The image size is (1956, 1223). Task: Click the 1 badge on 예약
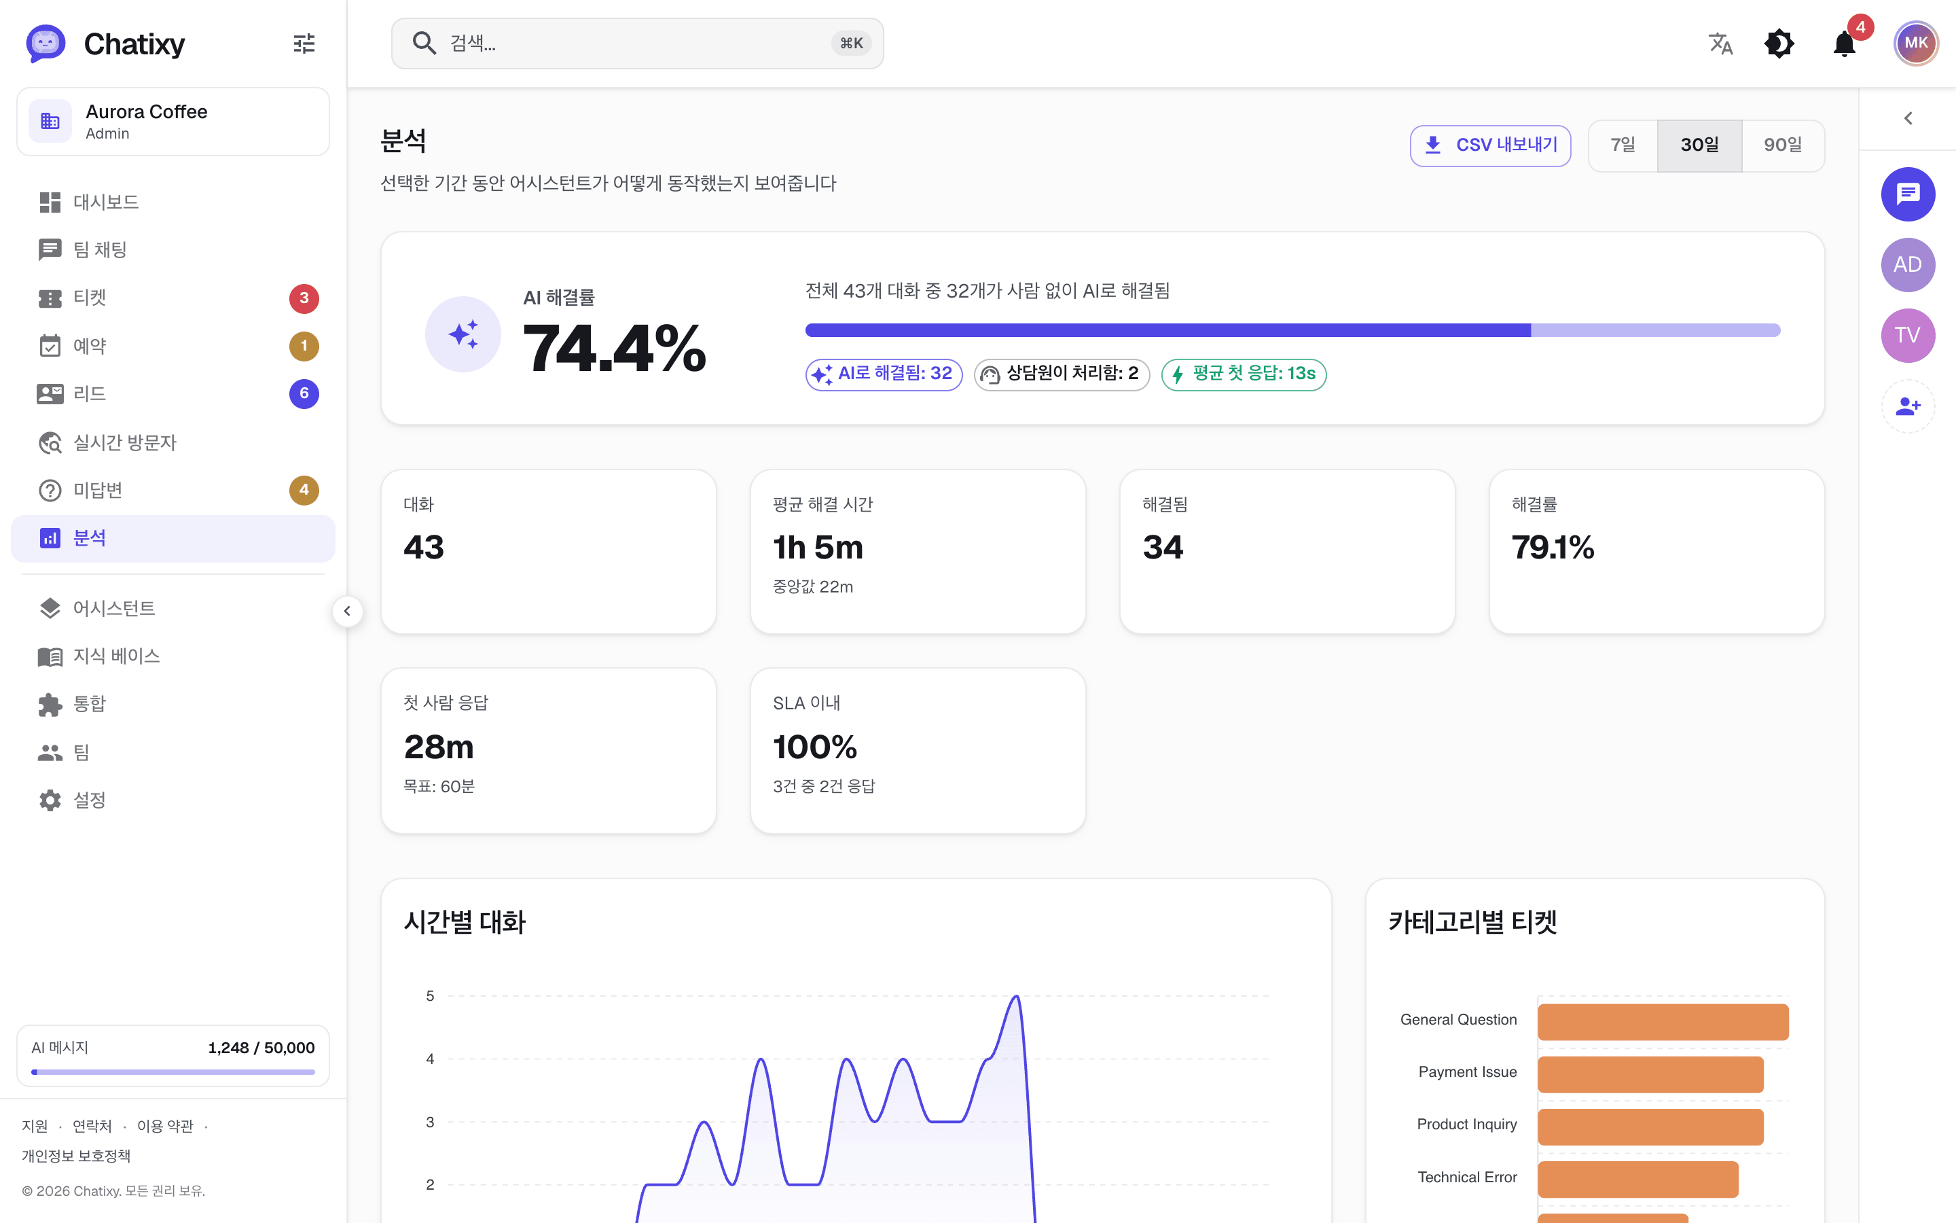[304, 347]
